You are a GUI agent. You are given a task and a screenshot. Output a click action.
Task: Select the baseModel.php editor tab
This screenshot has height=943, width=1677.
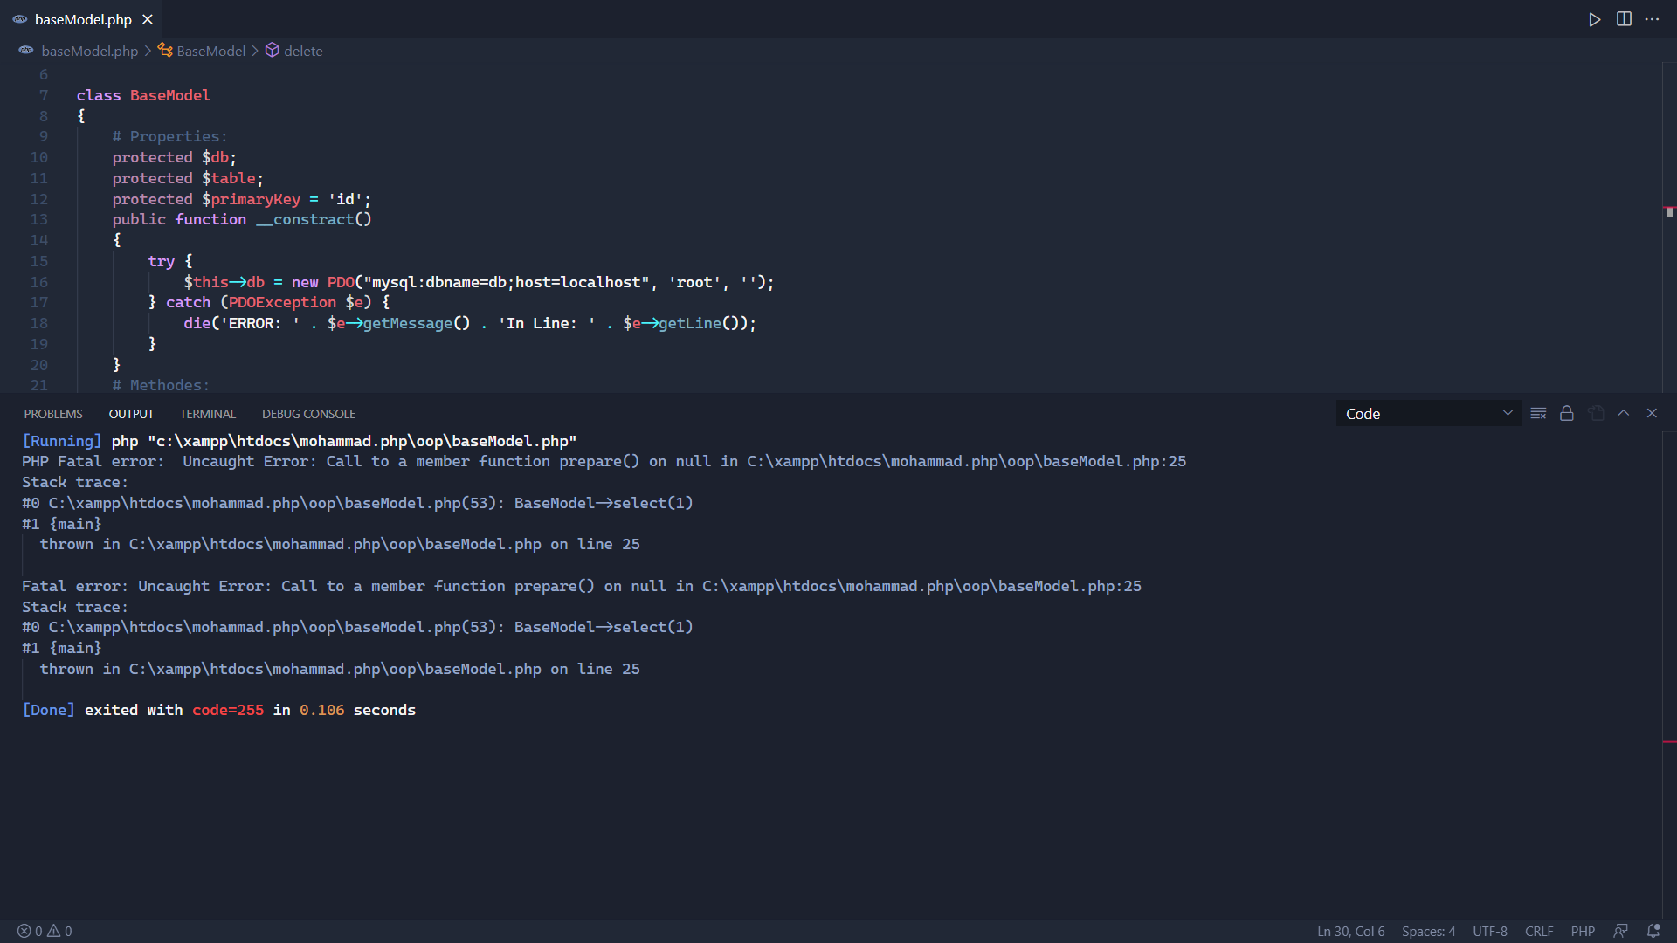pos(81,19)
